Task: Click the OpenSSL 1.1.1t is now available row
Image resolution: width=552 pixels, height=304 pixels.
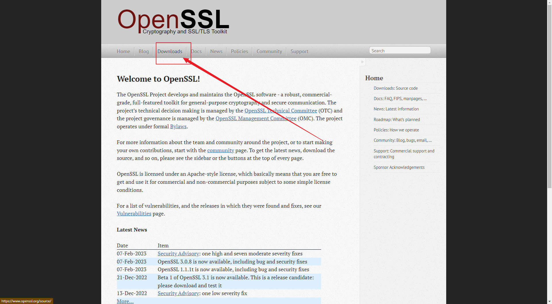Action: (219, 269)
